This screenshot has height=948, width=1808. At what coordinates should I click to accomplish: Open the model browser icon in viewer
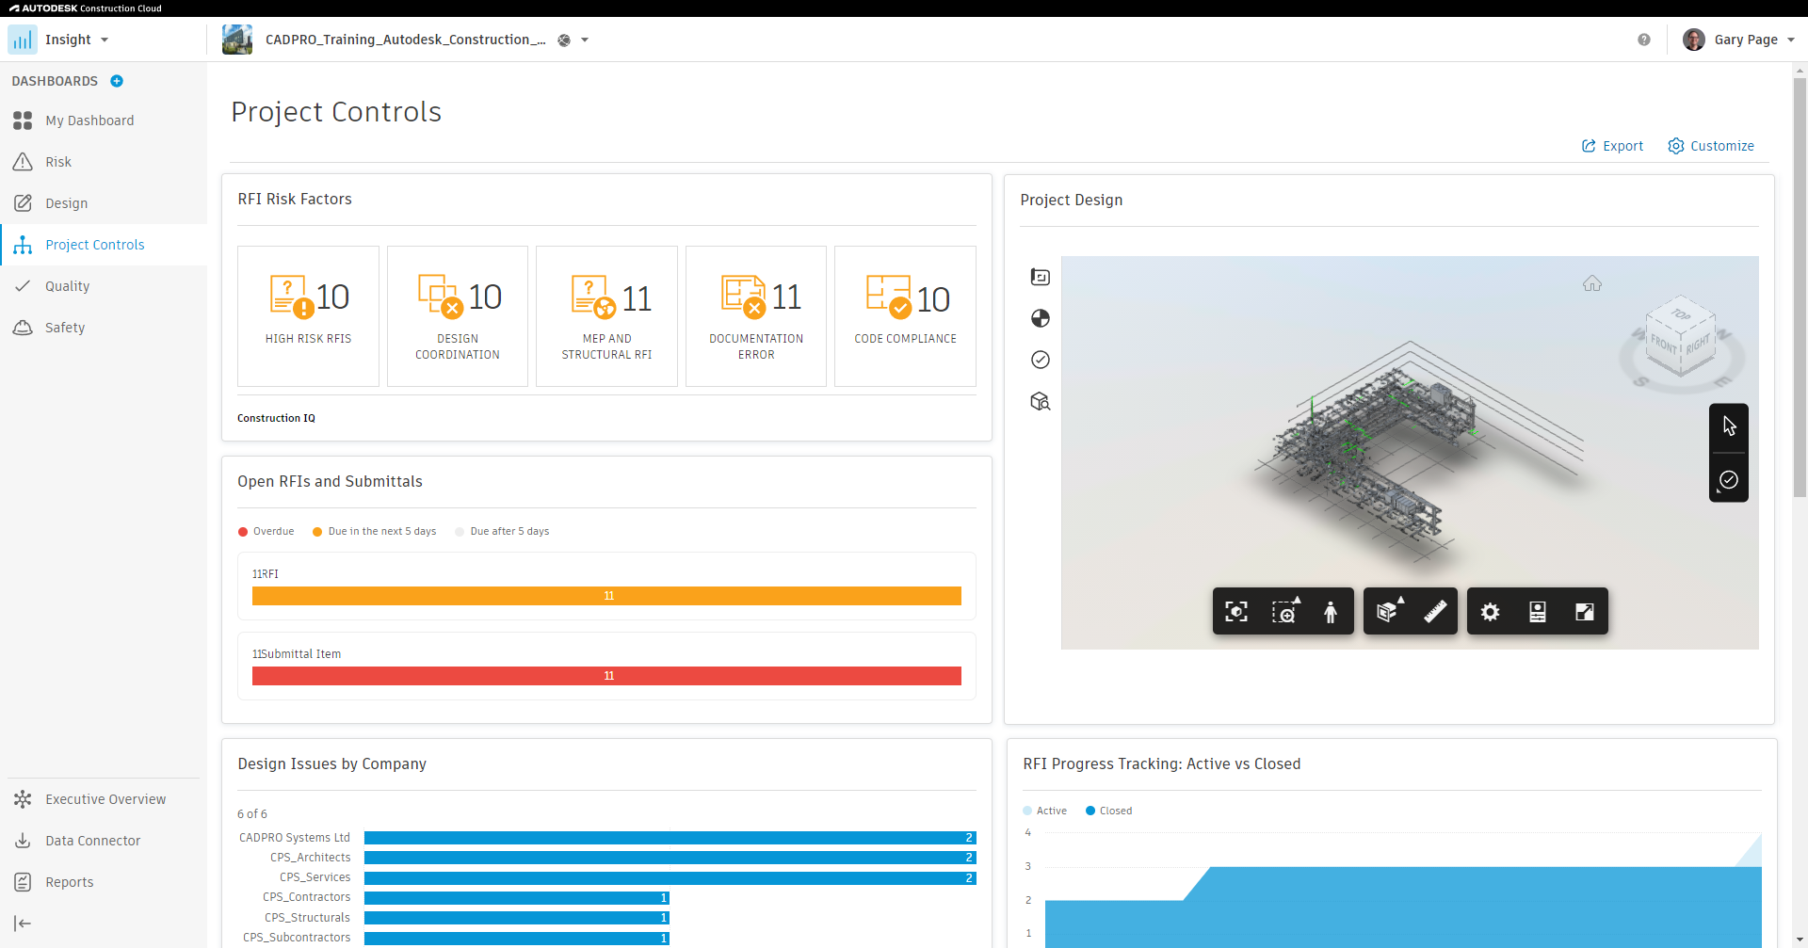(x=1041, y=277)
